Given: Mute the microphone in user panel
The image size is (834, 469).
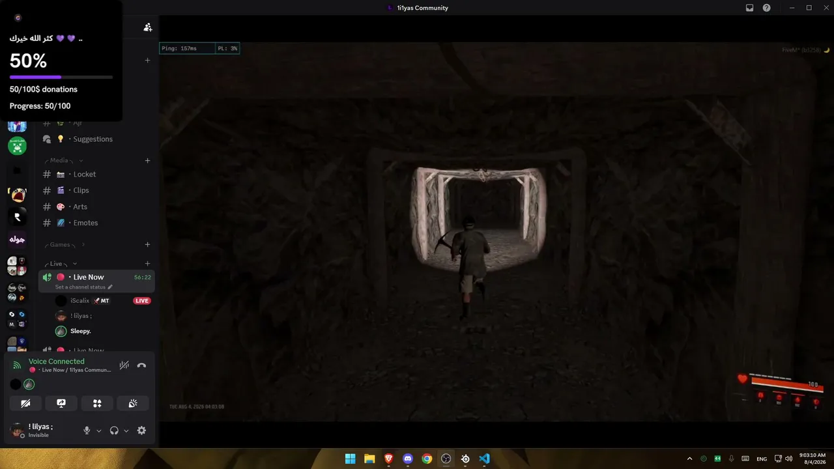Looking at the screenshot, I should (87, 431).
